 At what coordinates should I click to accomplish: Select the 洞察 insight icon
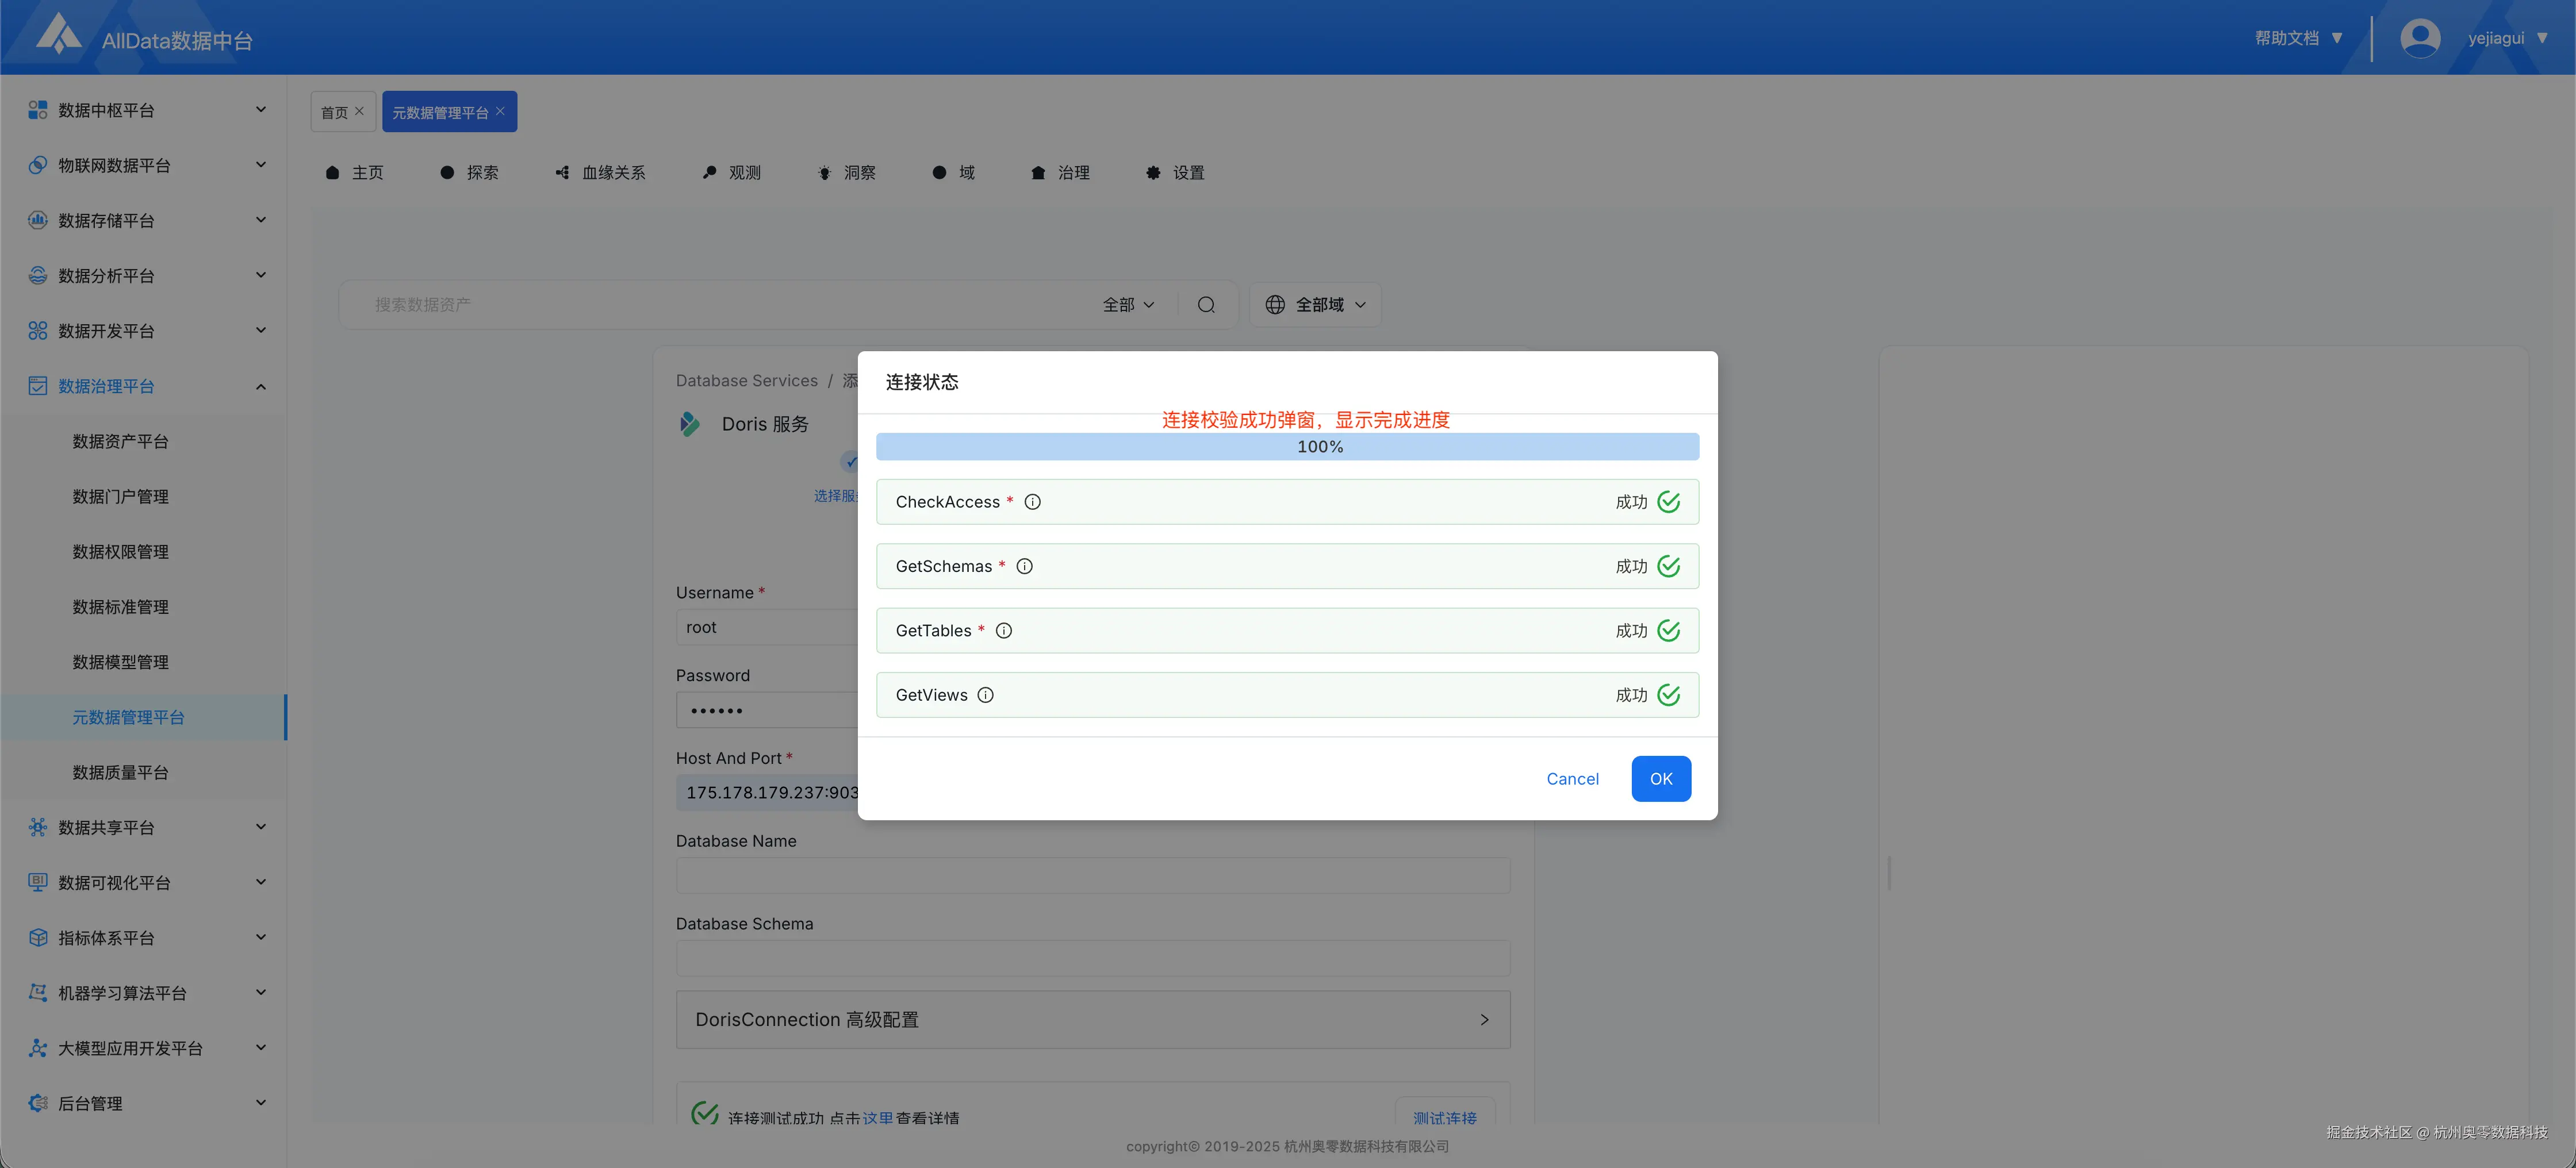pos(824,172)
